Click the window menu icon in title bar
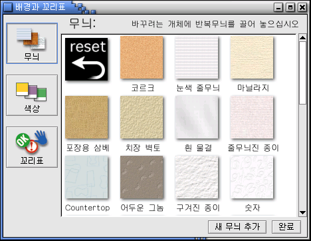The image size is (311, 241). pos(8,7)
